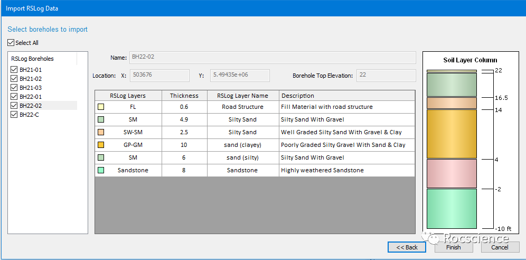526x260 pixels.
Task: Select the Description cell for Highly weathered Sandstone
Action: tap(322, 170)
